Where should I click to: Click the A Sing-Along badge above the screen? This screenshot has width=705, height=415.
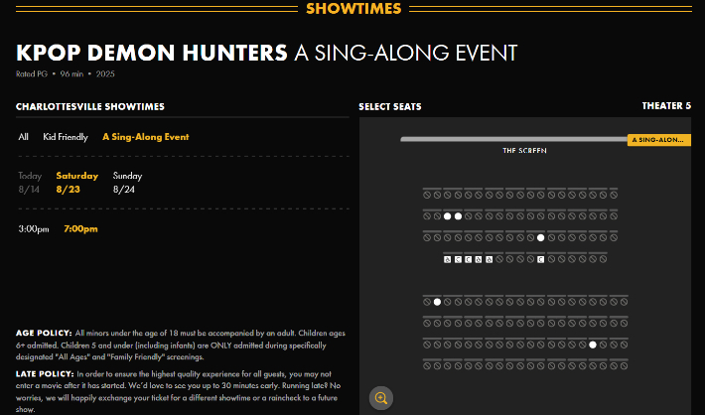tap(659, 140)
